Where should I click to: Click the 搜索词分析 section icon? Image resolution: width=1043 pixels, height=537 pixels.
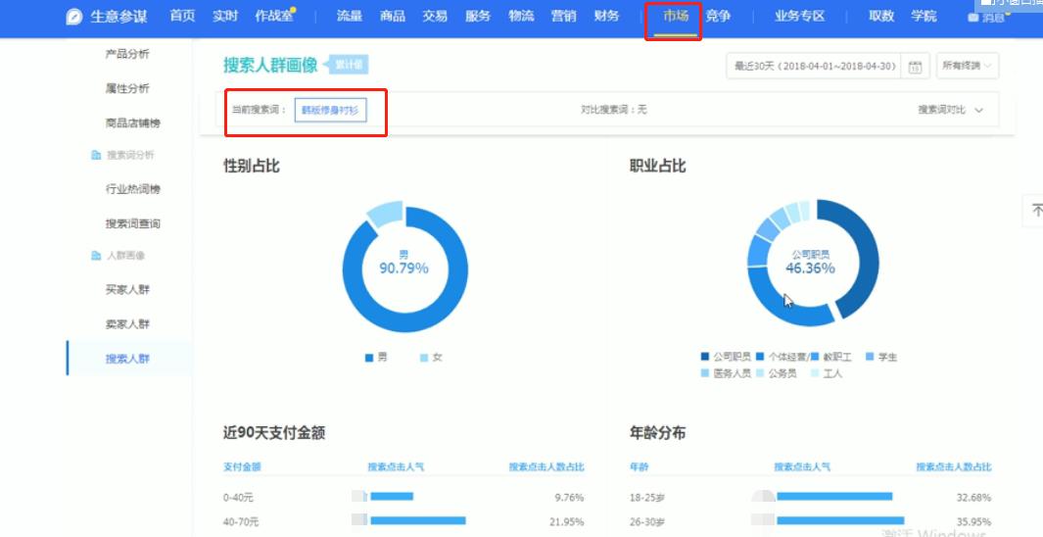pos(96,156)
